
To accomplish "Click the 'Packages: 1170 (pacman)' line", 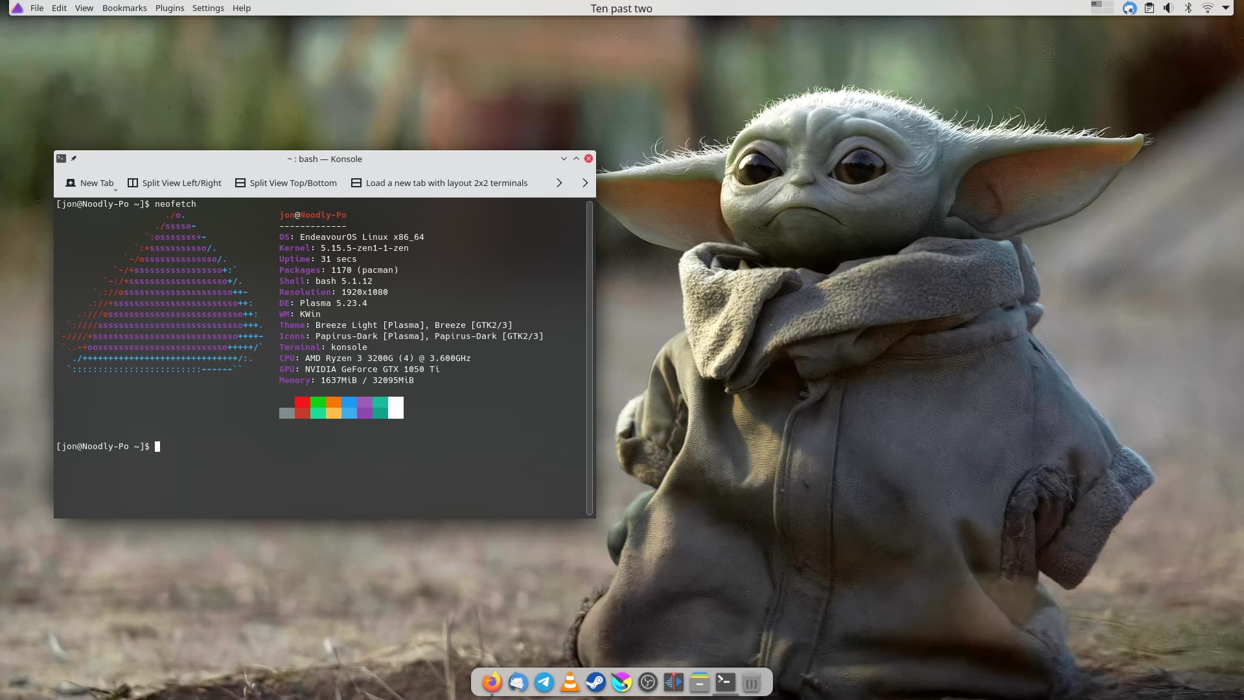I will pos(339,270).
